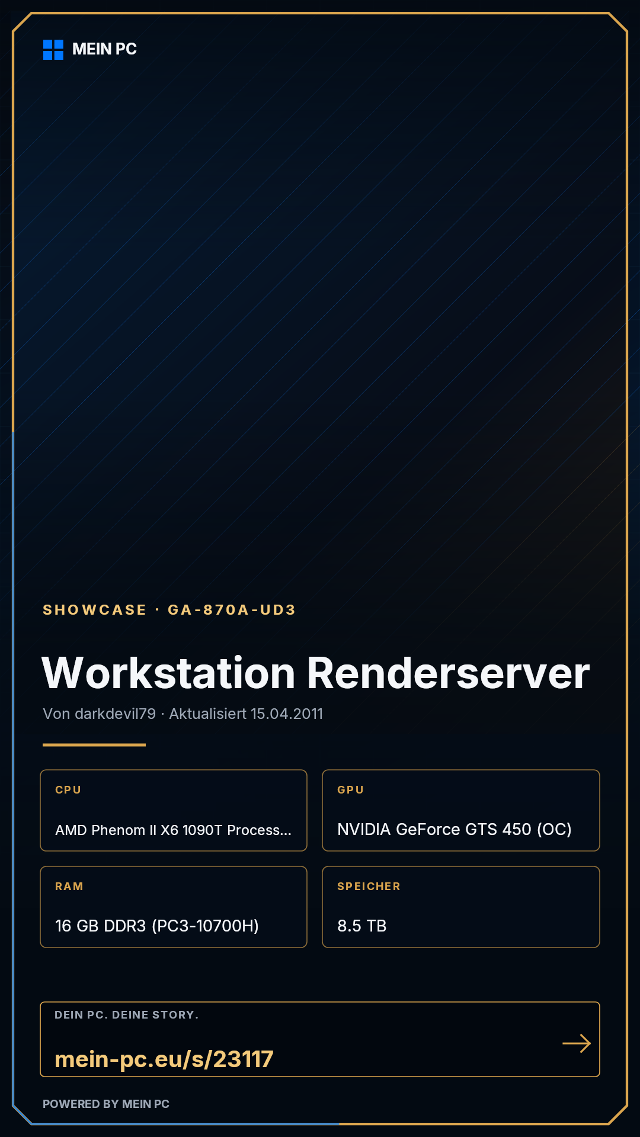
Task: Click the arrow icon beside mein-pc.eu link
Action: point(577,1043)
